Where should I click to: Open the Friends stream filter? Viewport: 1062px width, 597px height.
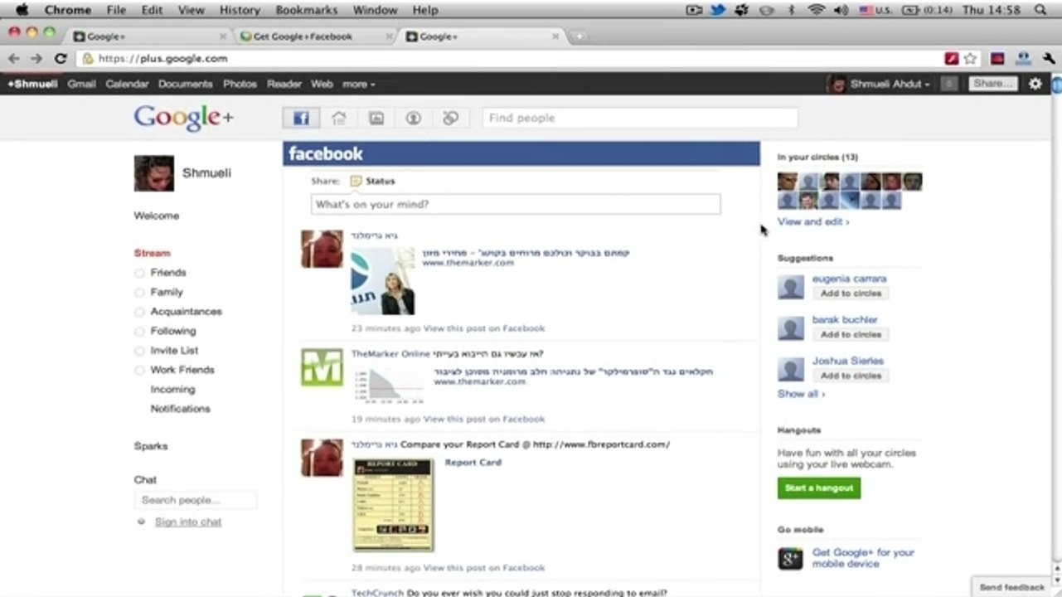click(168, 273)
